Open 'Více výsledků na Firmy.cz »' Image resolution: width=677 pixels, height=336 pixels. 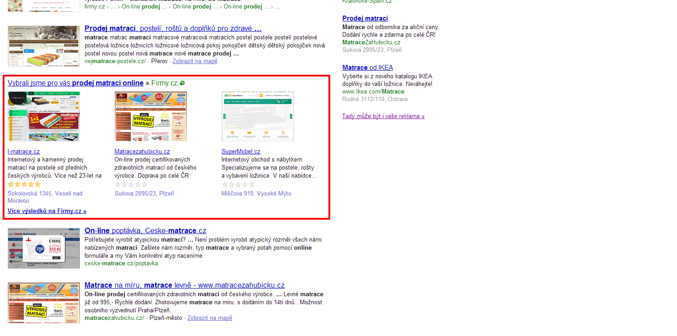(47, 211)
